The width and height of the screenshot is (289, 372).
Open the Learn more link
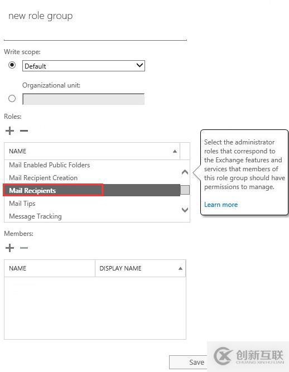(221, 205)
